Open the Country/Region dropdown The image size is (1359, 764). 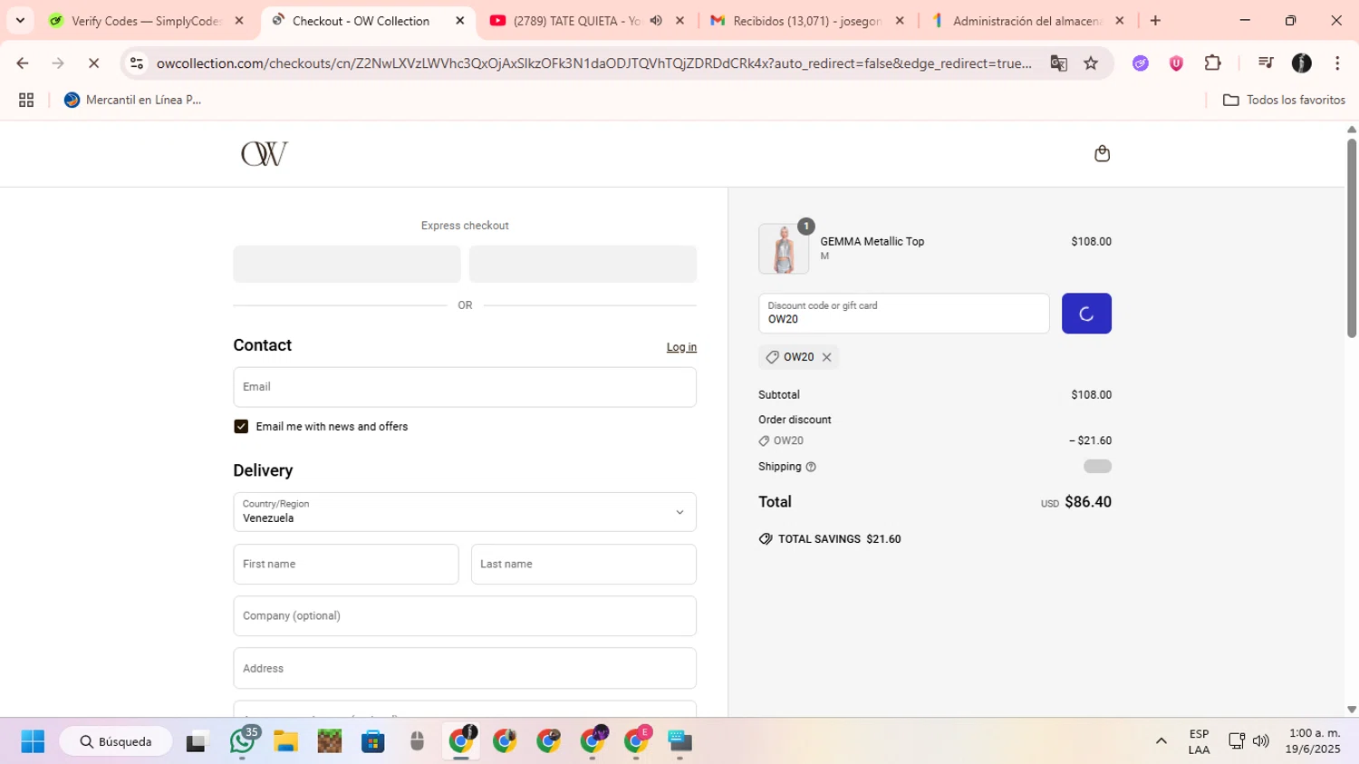[x=465, y=512]
